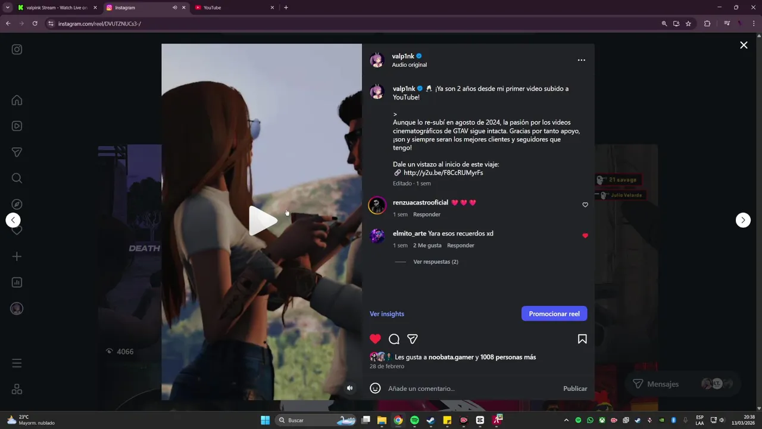
Task: Open Chrome three-dot menu
Action: (754, 24)
